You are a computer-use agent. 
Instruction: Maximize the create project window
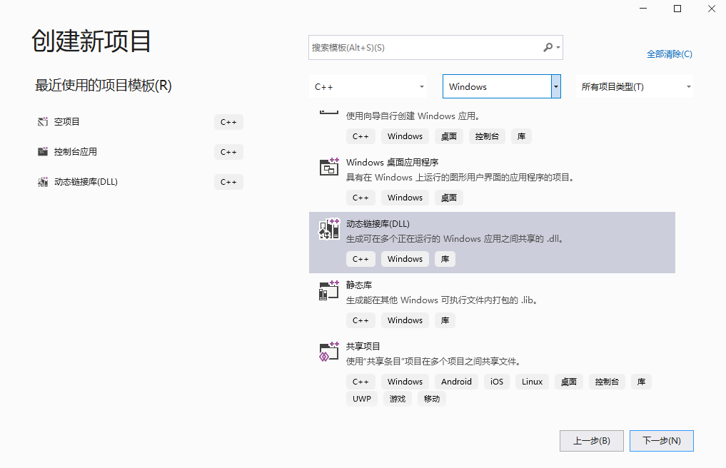[677, 9]
